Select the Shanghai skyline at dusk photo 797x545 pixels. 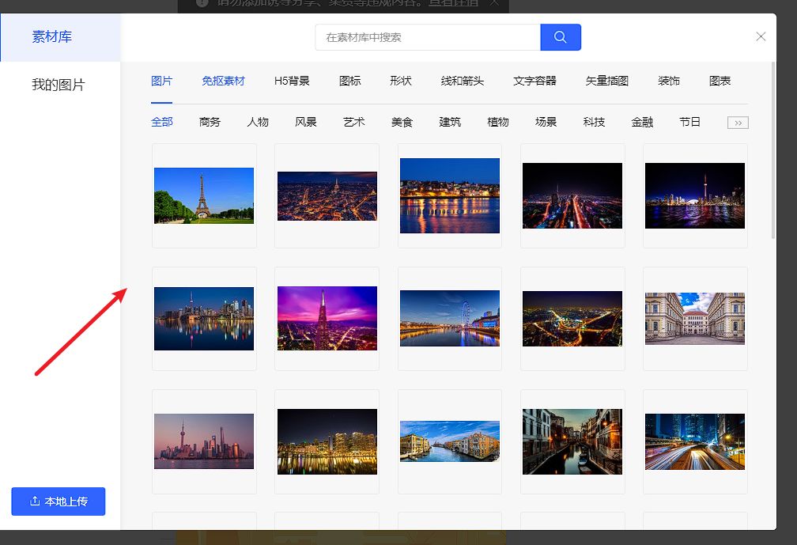click(204, 441)
